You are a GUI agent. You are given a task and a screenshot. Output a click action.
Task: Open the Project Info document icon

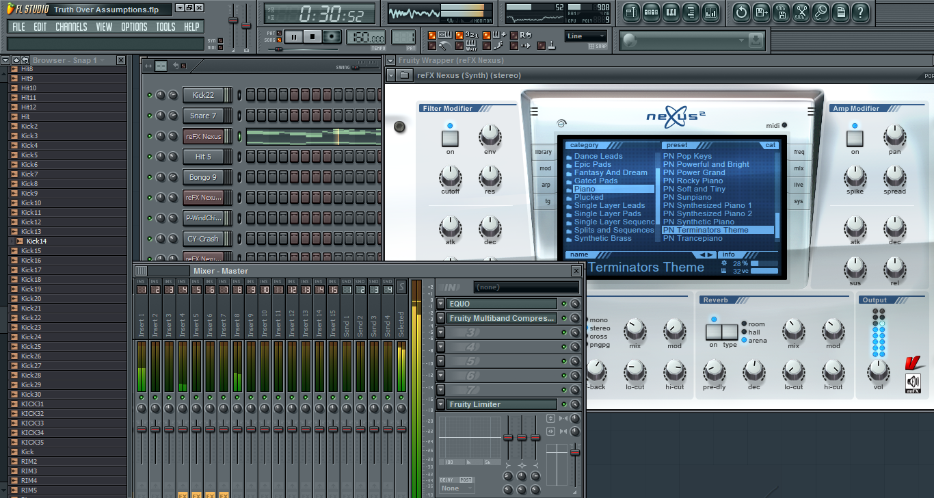[841, 12]
